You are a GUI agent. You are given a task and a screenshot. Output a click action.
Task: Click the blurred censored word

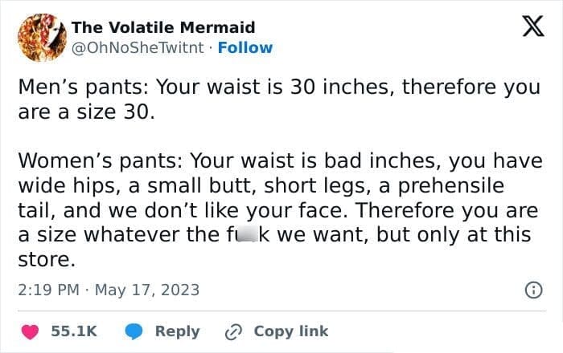pyautogui.click(x=248, y=235)
